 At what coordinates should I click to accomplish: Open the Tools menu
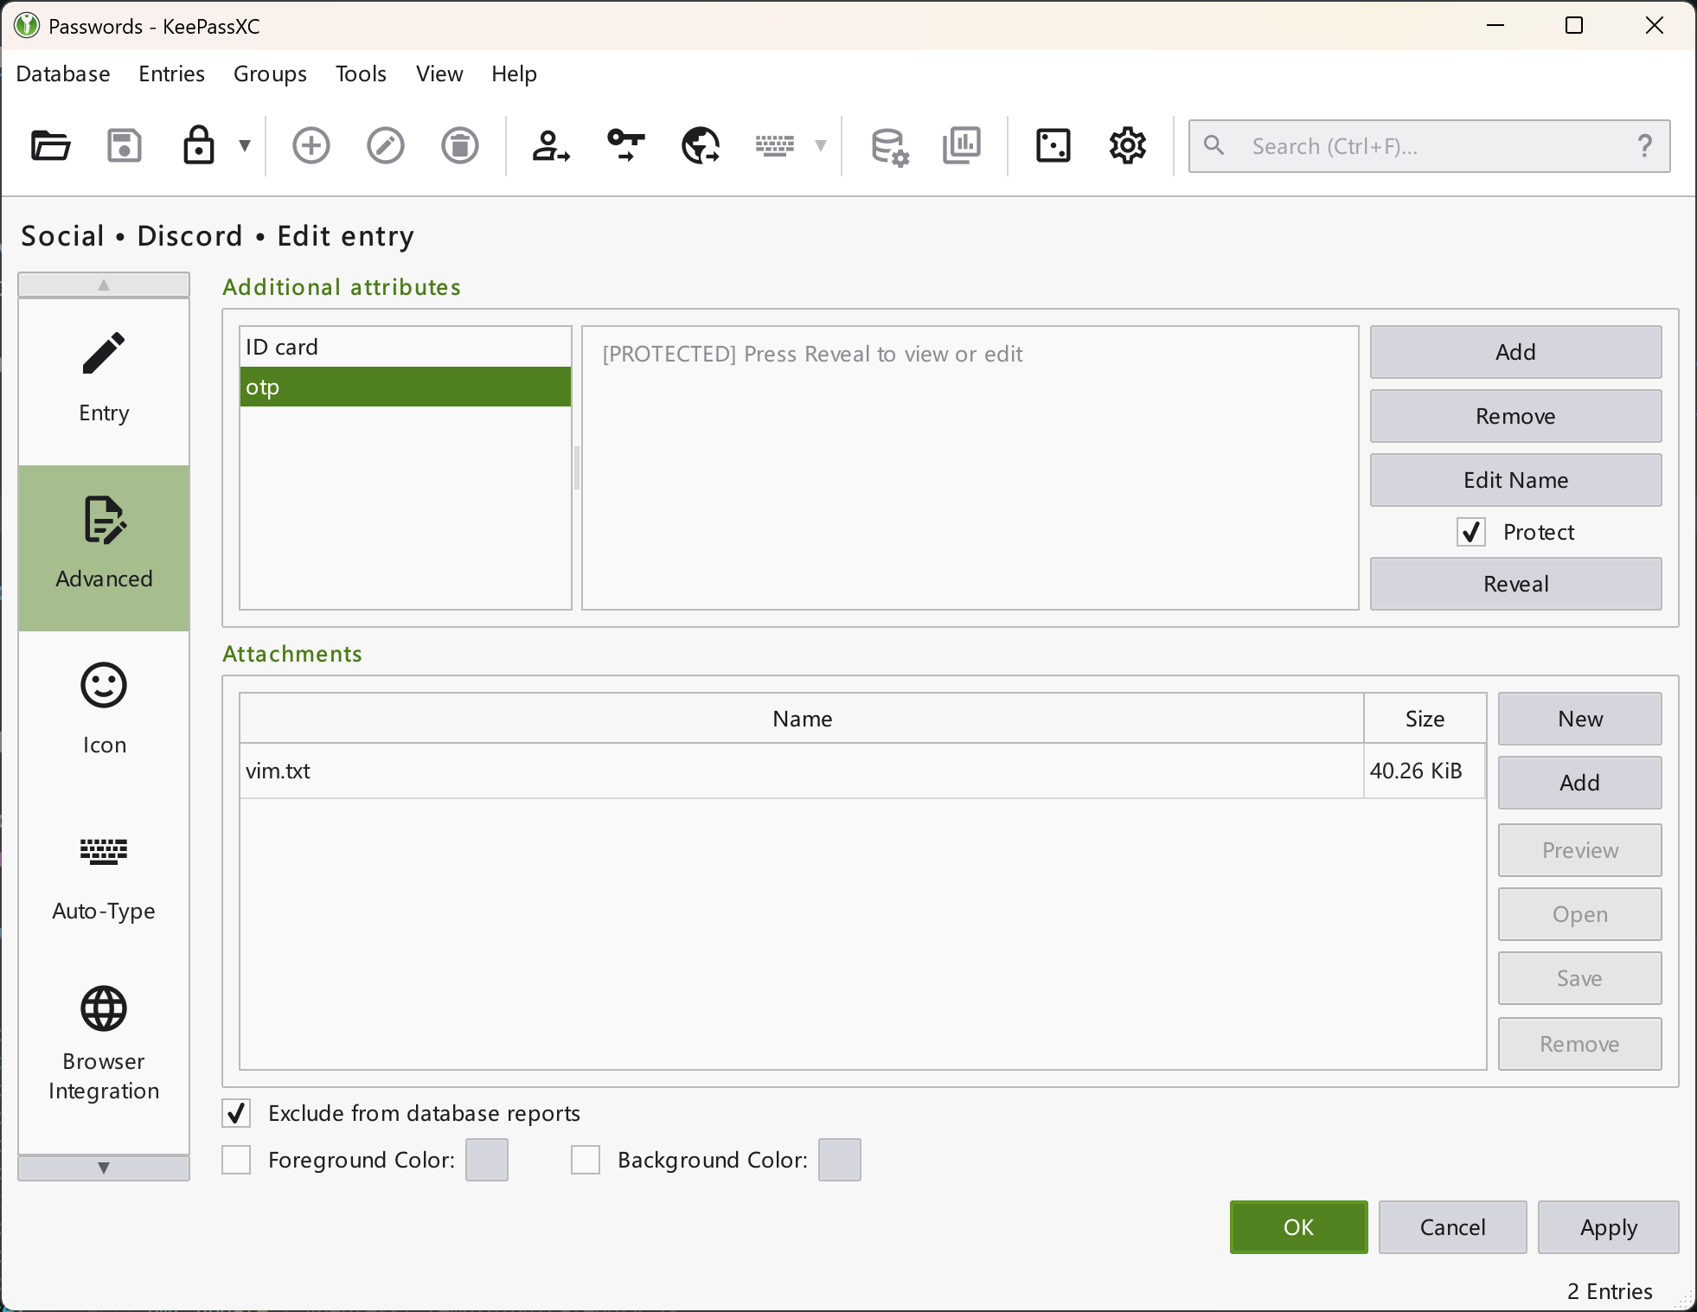coord(361,74)
